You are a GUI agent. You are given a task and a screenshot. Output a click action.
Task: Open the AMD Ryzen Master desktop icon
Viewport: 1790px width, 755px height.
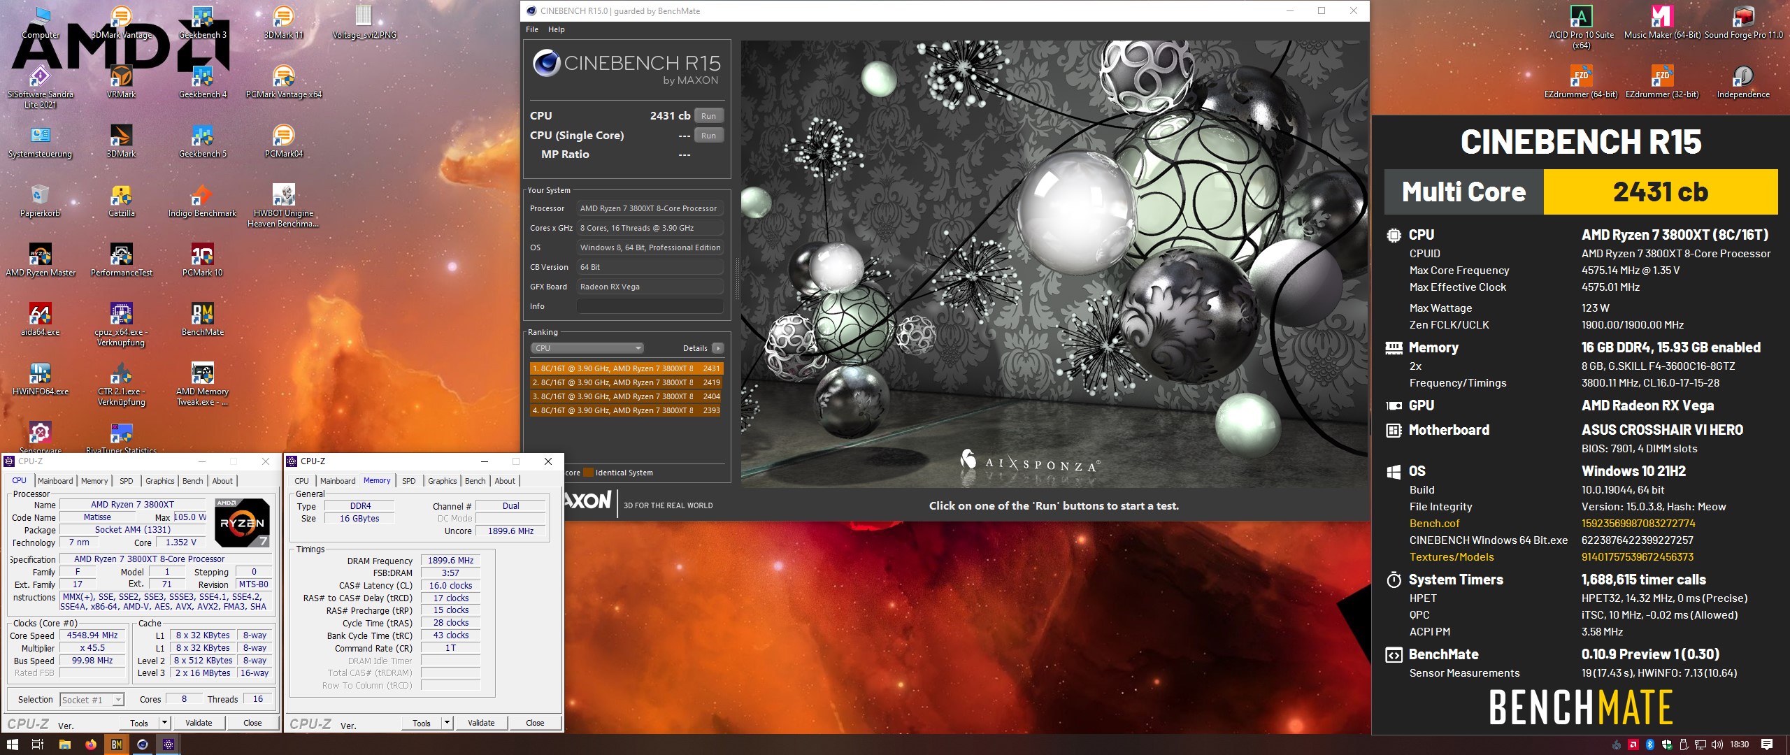click(41, 259)
